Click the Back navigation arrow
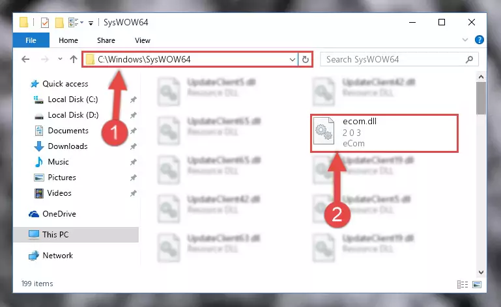 [25, 59]
